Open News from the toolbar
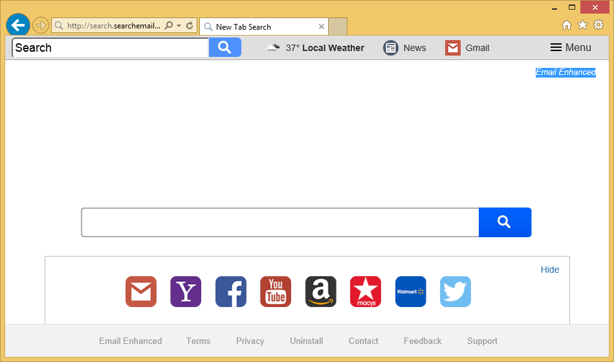 (405, 48)
